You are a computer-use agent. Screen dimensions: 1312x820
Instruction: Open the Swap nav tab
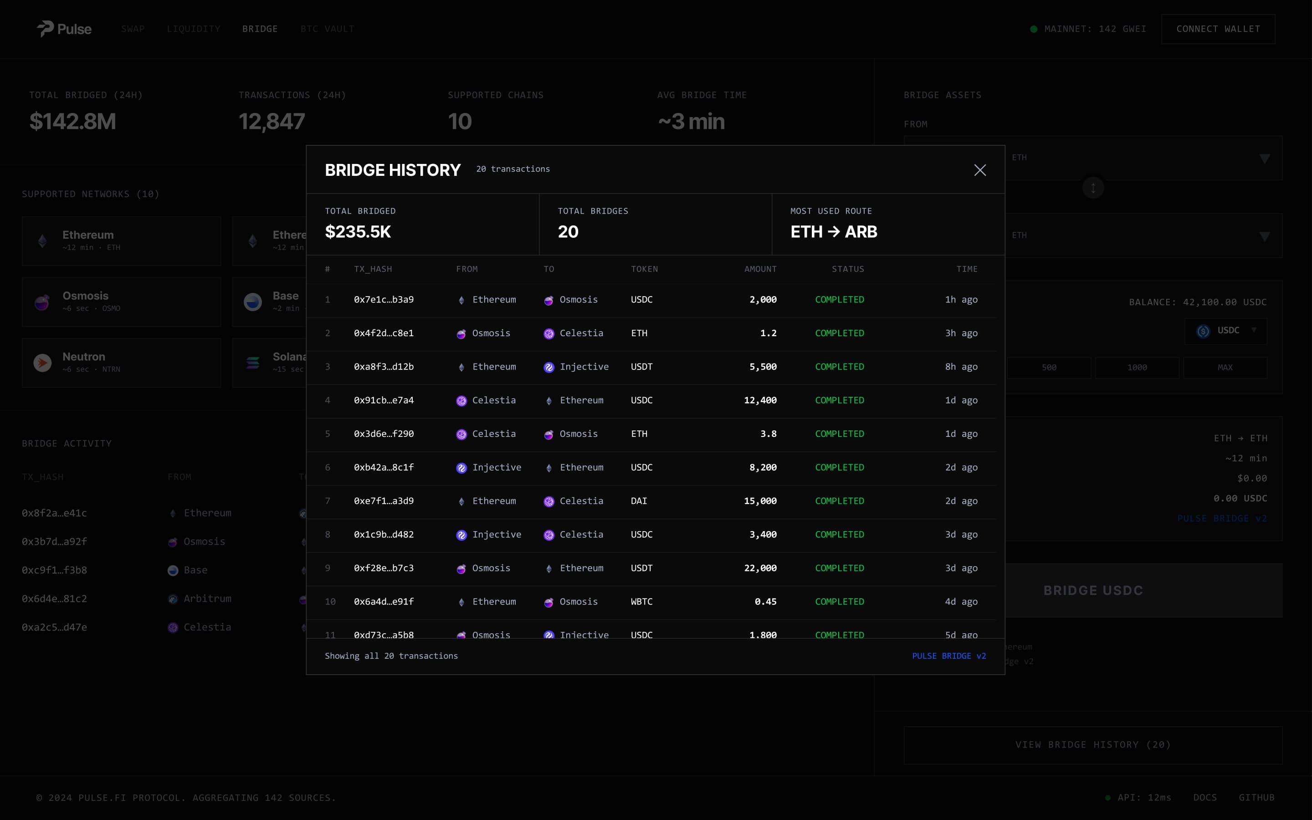(x=133, y=29)
